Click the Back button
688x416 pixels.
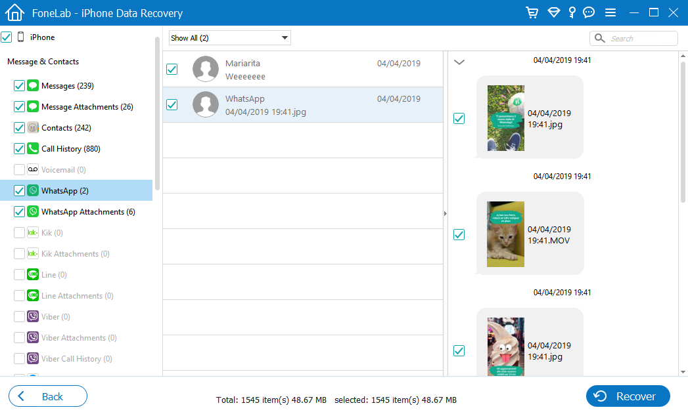(47, 396)
